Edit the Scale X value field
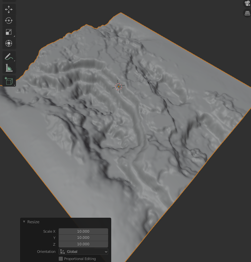The height and width of the screenshot is (262, 251). [83, 231]
